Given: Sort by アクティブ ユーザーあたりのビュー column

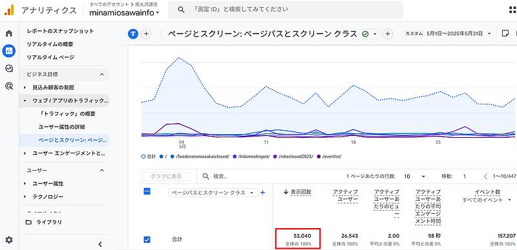Looking at the screenshot, I should [386, 204].
